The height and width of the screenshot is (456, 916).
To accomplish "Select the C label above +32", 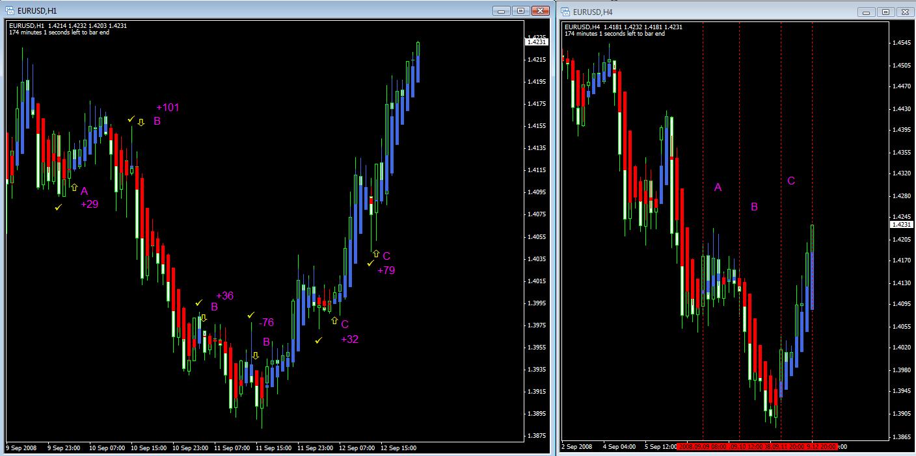I will pos(345,324).
